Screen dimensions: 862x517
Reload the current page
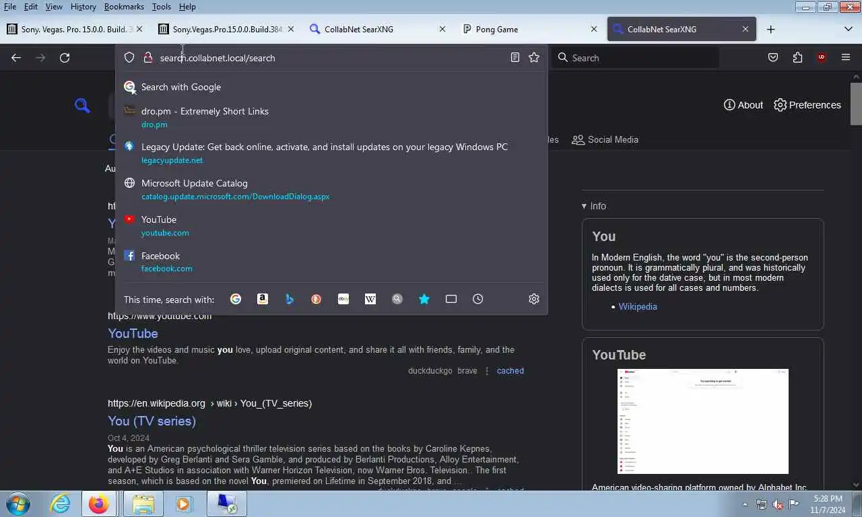[65, 58]
